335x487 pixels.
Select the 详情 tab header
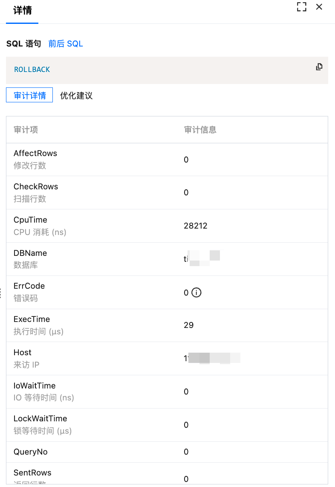(22, 11)
